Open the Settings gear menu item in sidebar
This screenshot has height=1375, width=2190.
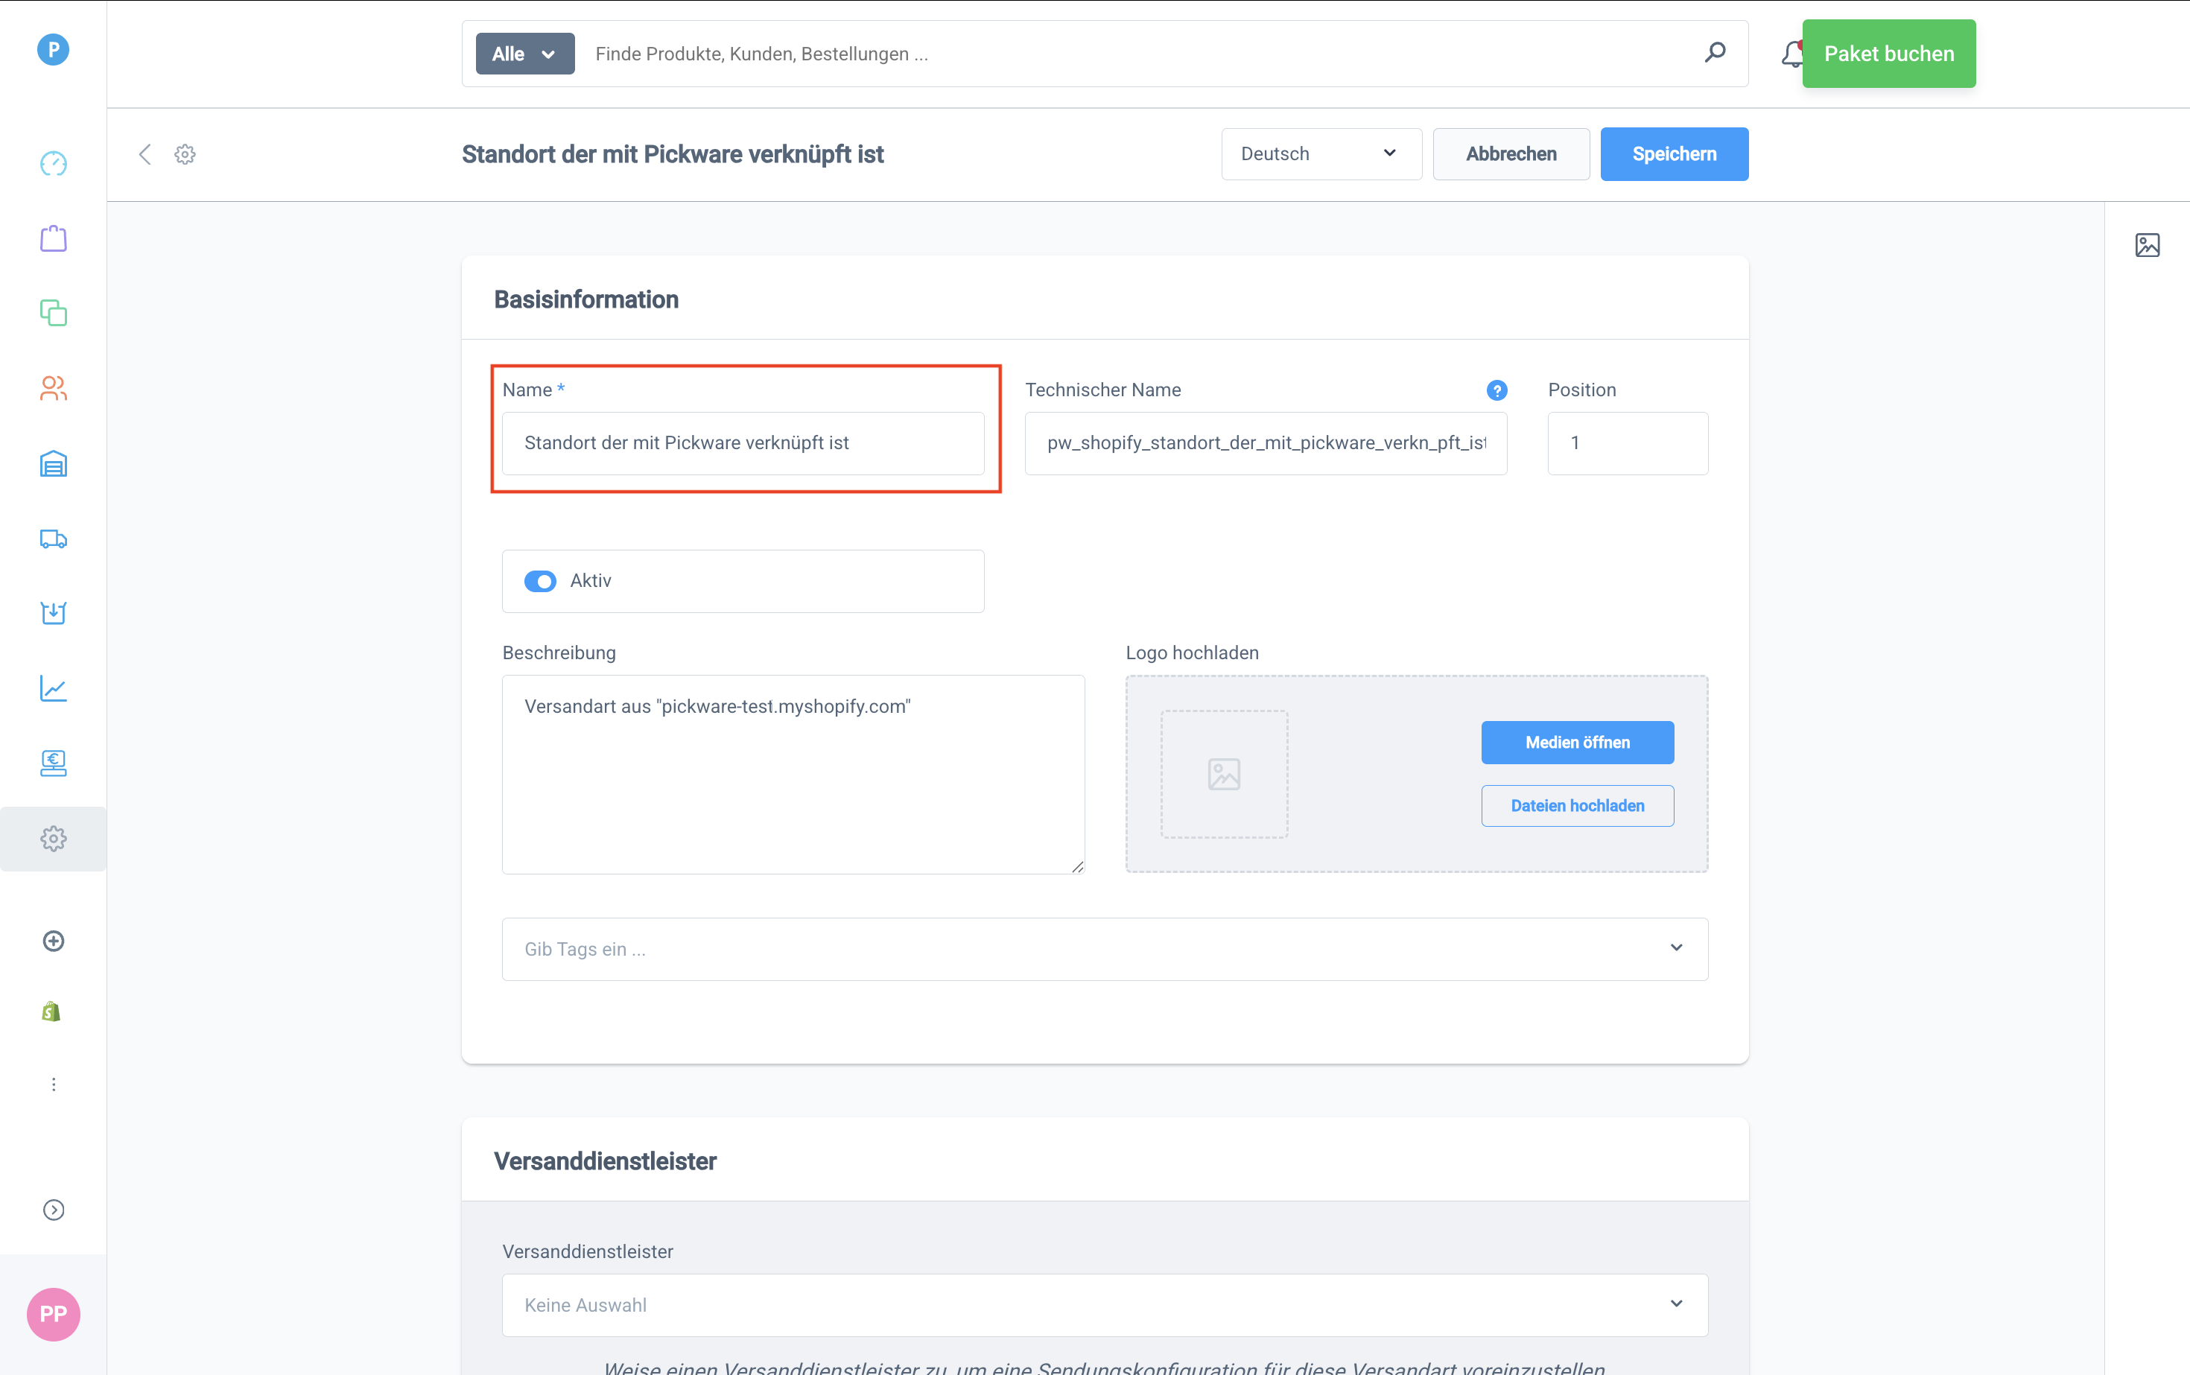(54, 839)
